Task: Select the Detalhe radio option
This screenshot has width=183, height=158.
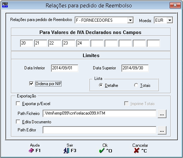Action: coord(101,85)
